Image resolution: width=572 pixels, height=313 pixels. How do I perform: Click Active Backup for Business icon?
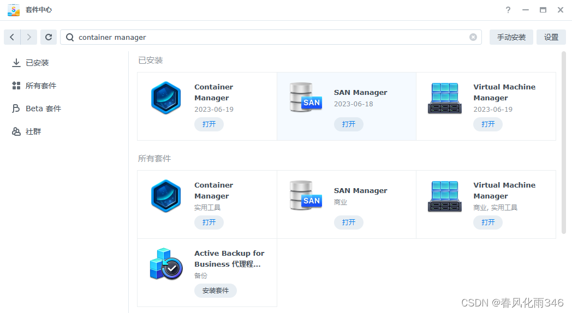point(165,264)
